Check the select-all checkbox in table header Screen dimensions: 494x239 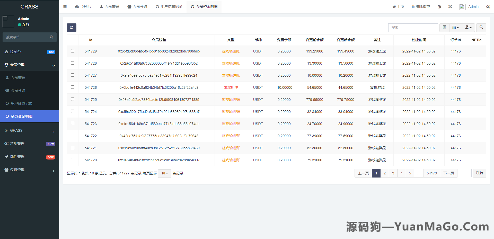[x=73, y=40]
